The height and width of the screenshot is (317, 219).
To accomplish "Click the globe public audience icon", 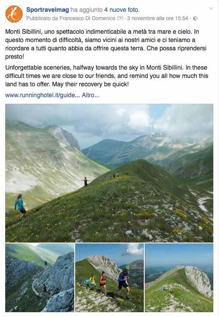I will [195, 18].
